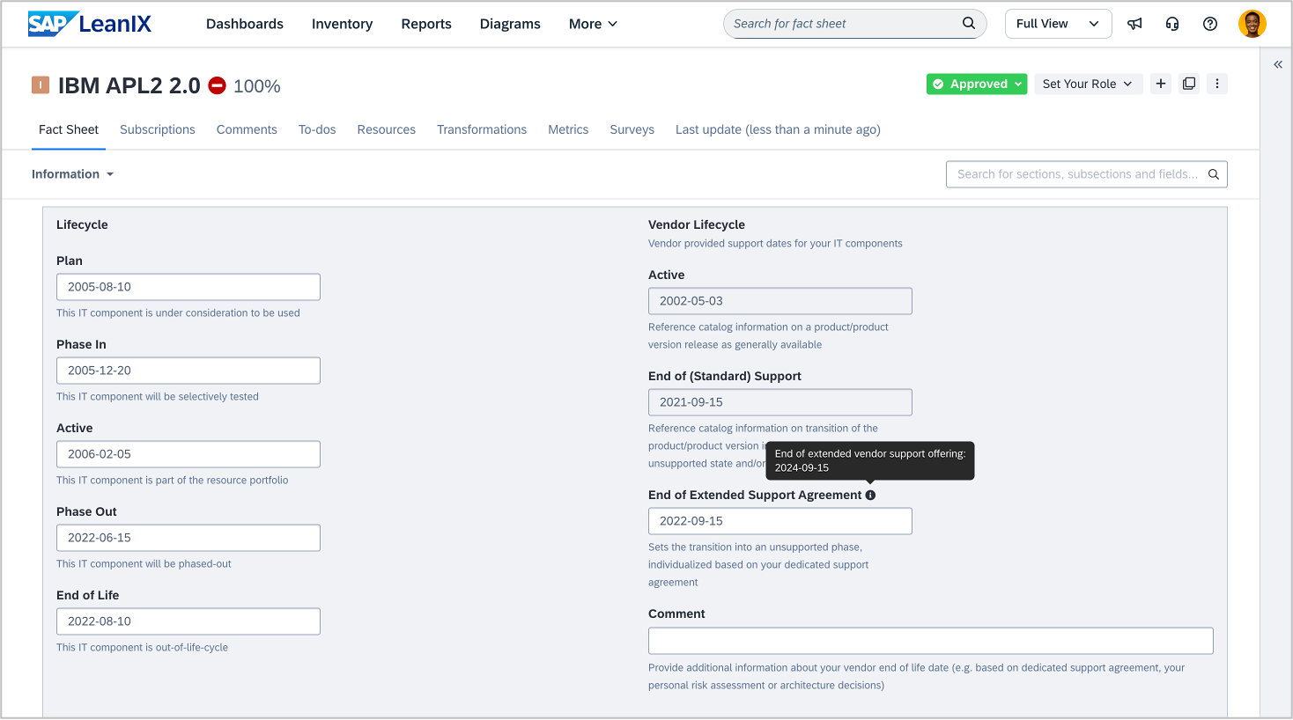
Task: Open the user profile avatar
Action: (x=1252, y=24)
